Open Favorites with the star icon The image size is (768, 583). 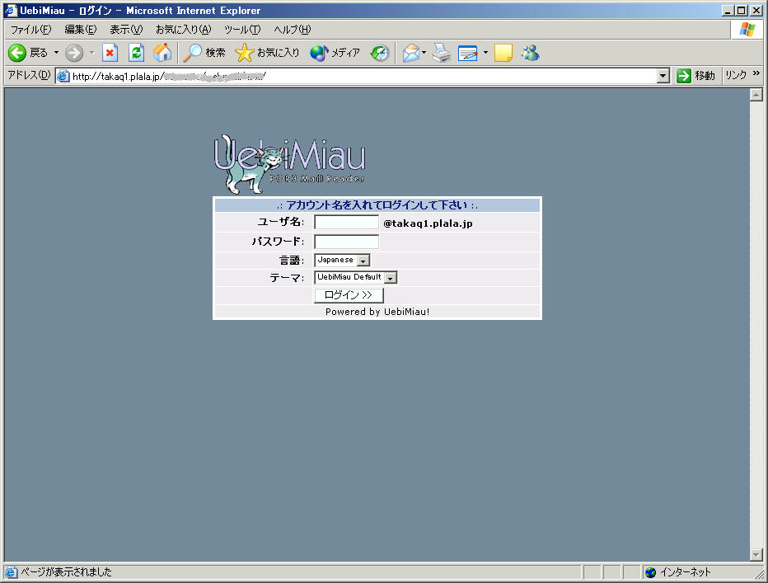point(244,53)
